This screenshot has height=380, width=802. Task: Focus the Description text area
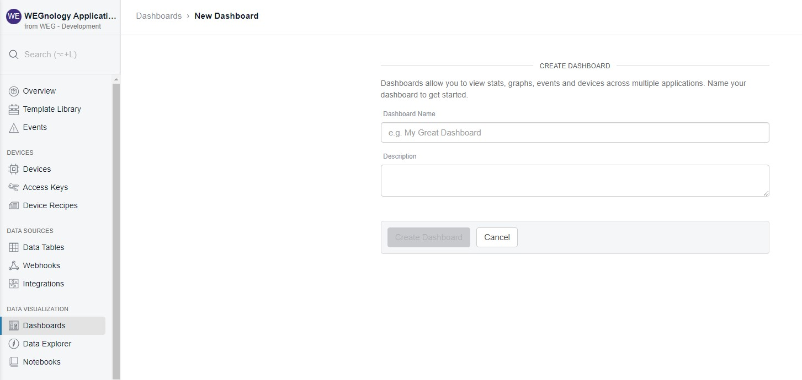pos(575,181)
